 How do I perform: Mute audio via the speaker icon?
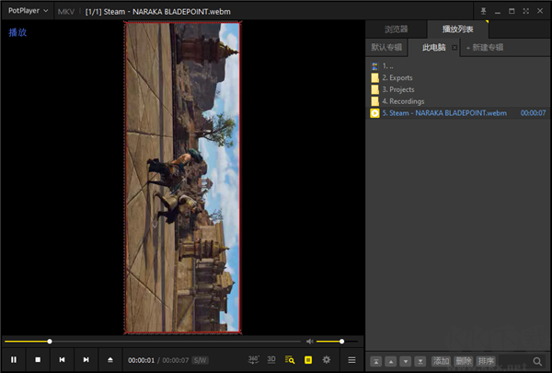310,342
